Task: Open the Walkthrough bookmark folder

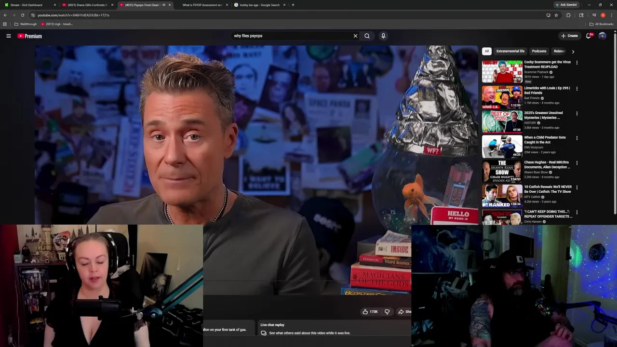Action: [x=26, y=24]
